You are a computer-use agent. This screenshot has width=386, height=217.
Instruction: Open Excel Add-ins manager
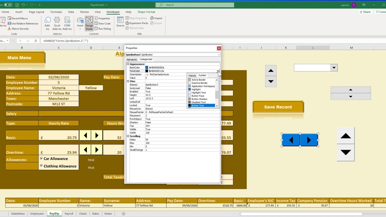(57, 24)
